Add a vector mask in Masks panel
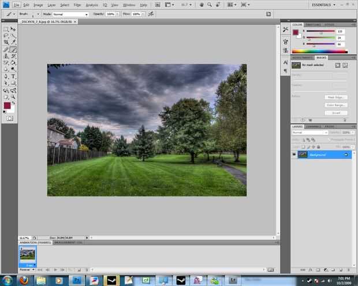This screenshot has height=286, width=358. 345,66
